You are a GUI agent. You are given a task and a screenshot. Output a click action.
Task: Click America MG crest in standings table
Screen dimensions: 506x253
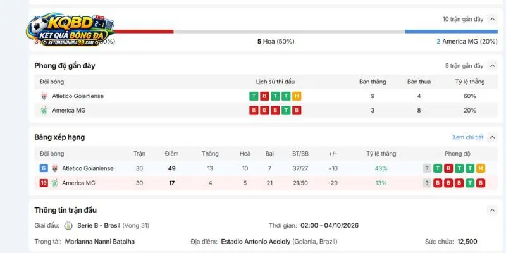[55, 183]
